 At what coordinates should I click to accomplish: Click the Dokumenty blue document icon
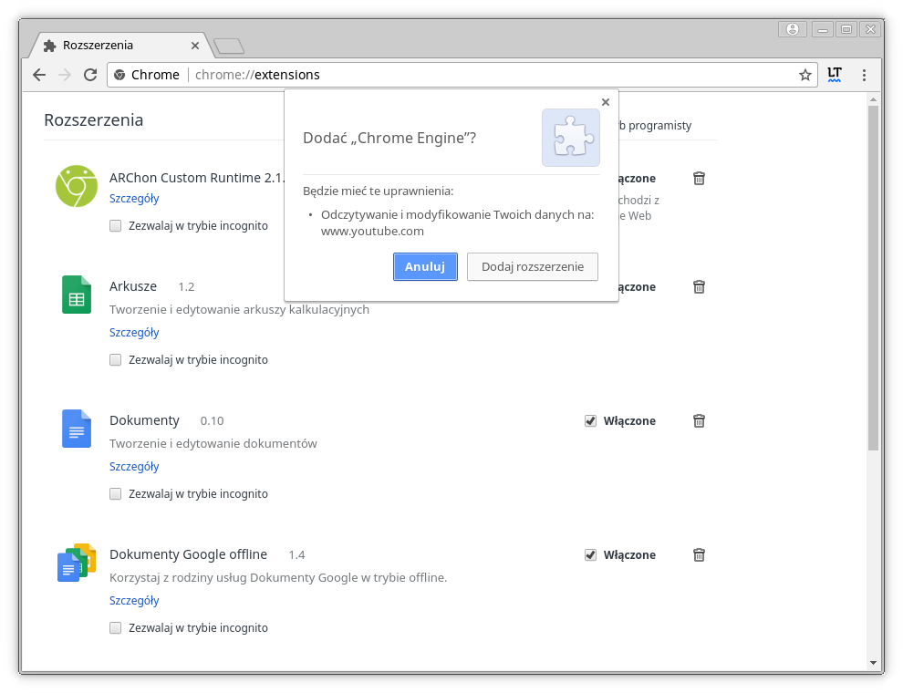77,429
